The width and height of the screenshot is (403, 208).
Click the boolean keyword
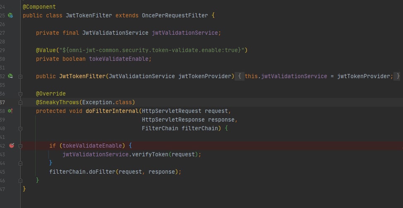coord(74,59)
